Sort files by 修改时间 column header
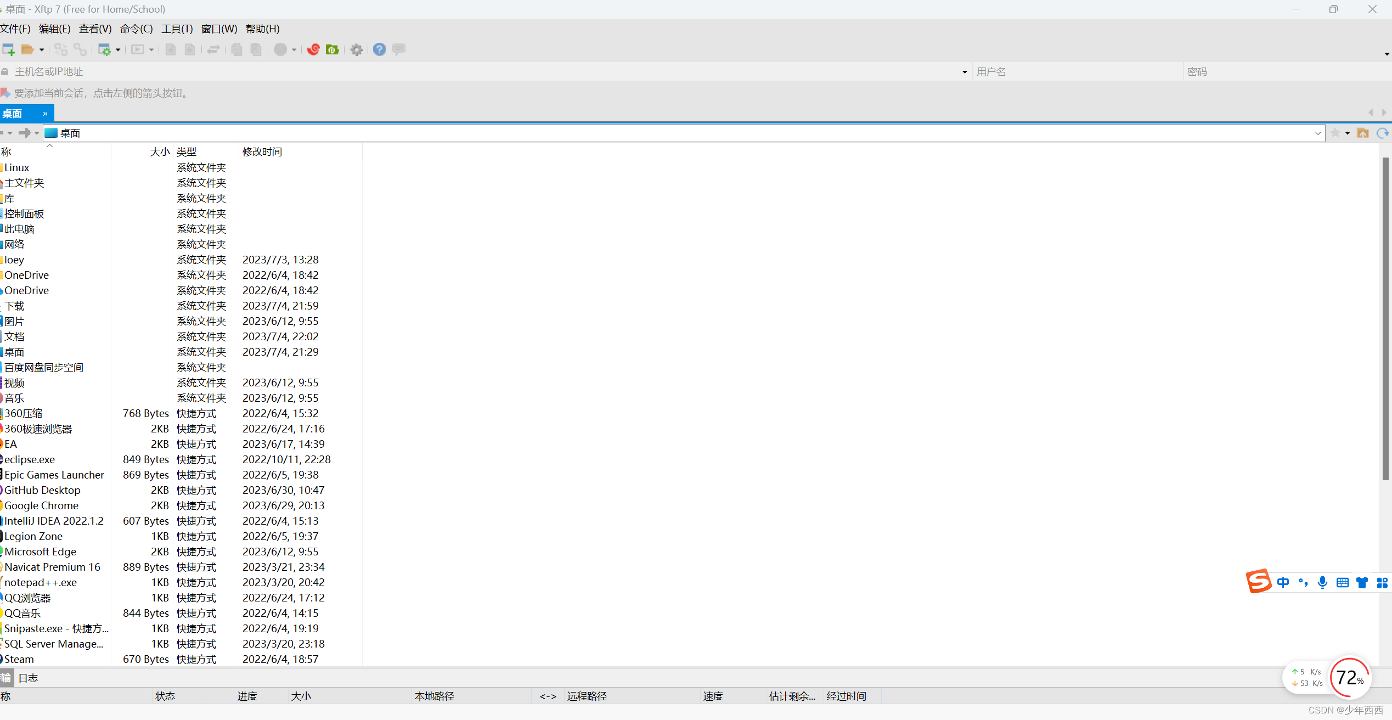Image resolution: width=1392 pixels, height=720 pixels. [300, 151]
